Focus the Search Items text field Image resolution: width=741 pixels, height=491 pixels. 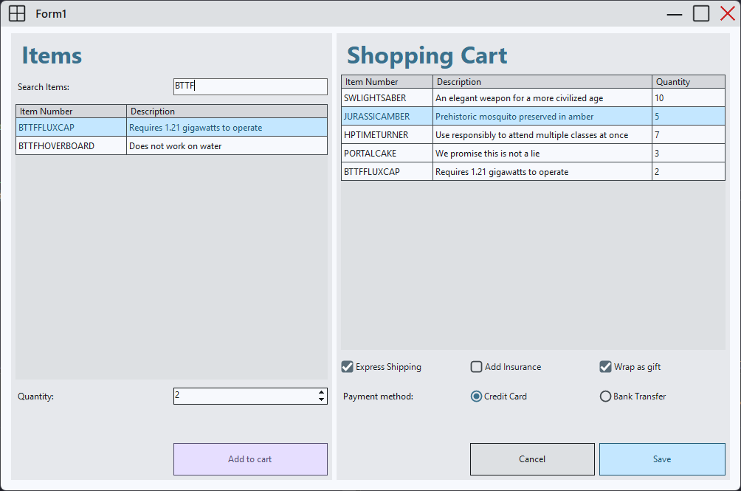(x=250, y=87)
